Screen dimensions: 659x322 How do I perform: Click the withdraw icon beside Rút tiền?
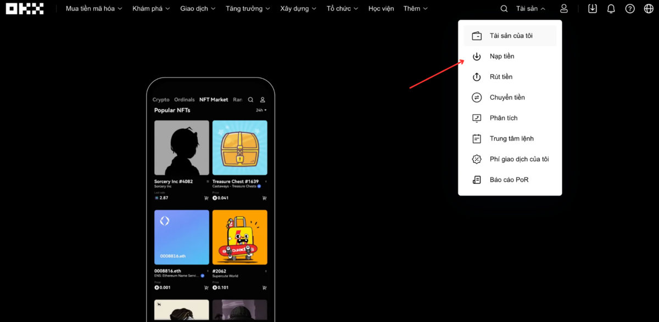(x=477, y=77)
